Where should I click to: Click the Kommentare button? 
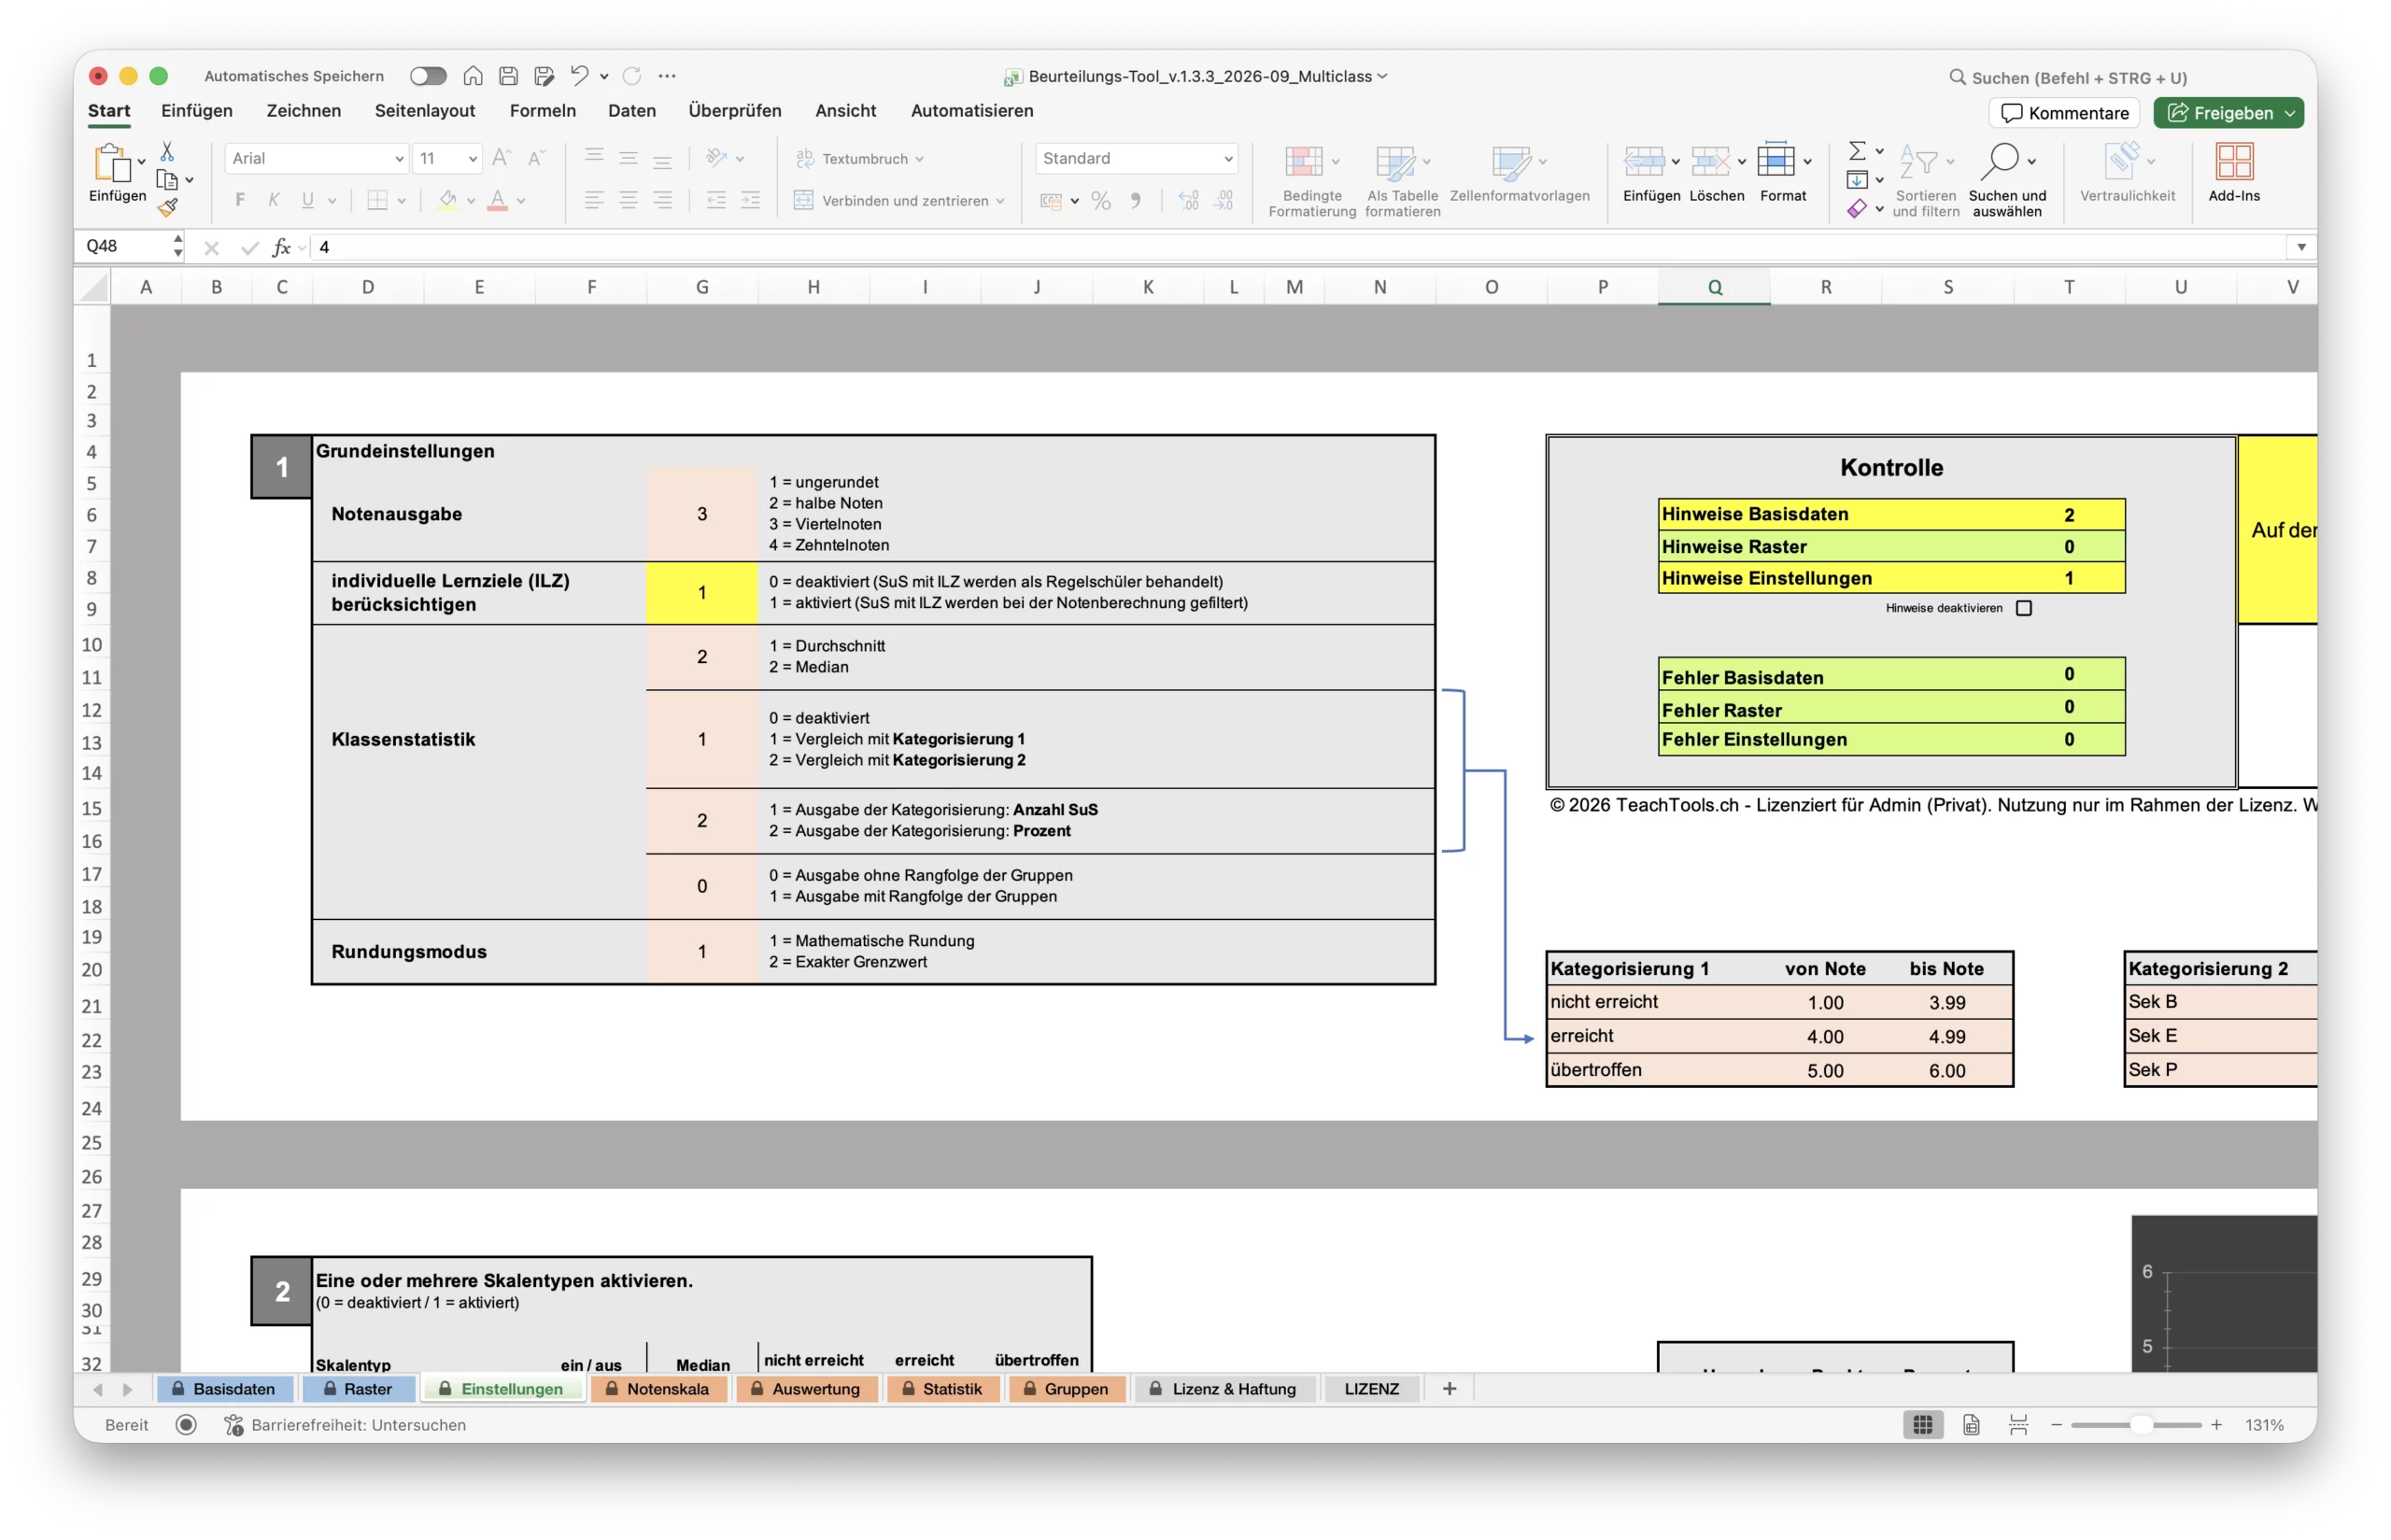coord(2064,113)
